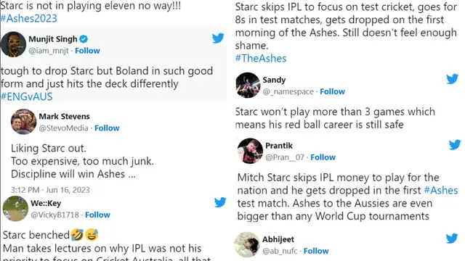Follow @ab_nufc account
The height and width of the screenshot is (261, 465).
(316, 251)
